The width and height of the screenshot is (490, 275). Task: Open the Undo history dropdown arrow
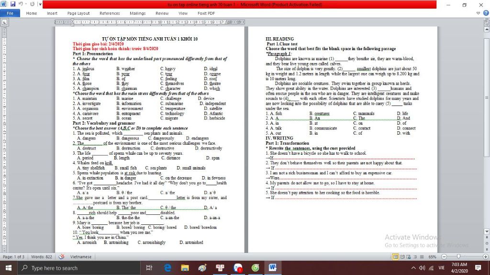click(26, 4)
